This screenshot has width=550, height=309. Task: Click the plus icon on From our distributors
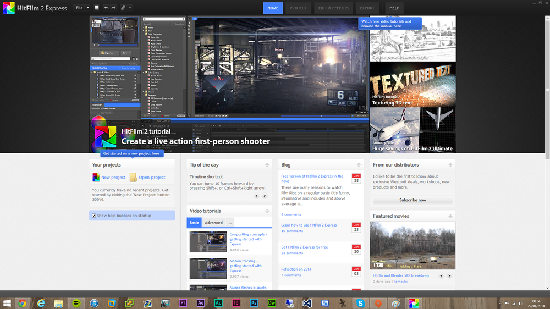click(x=450, y=165)
